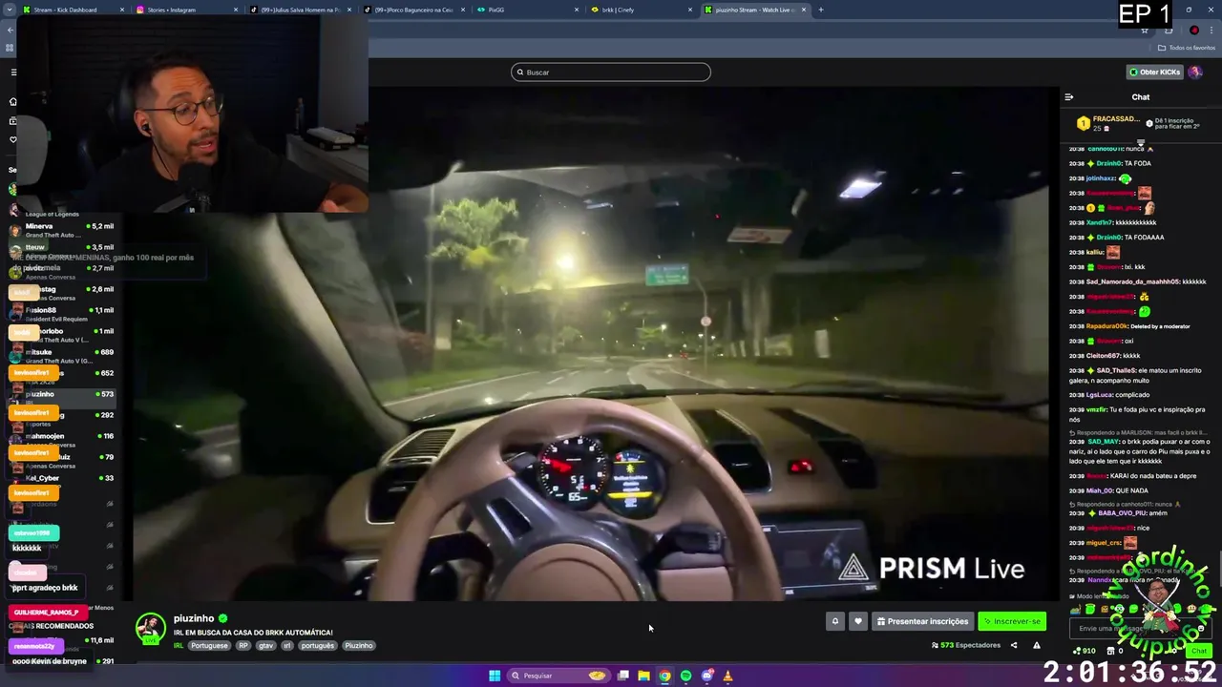The image size is (1222, 687).
Task: Toggle notification bell for piuzinho
Action: pos(834,621)
